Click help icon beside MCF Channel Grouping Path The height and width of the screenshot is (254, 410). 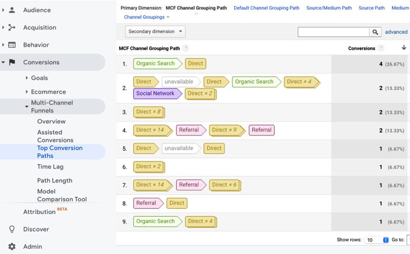pos(186,48)
